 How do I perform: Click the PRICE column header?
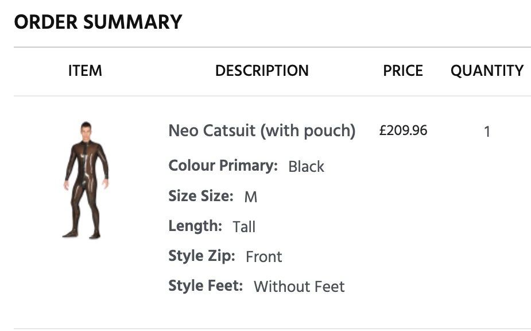point(403,71)
